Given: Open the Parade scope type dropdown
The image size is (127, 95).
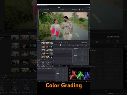Looking at the screenshot, I should coord(83,67).
